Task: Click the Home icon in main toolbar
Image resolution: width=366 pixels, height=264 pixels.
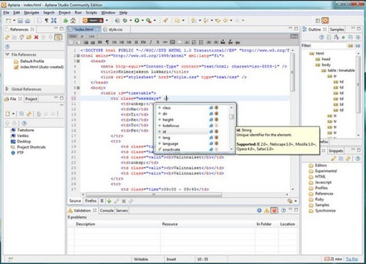Action: coord(73,20)
